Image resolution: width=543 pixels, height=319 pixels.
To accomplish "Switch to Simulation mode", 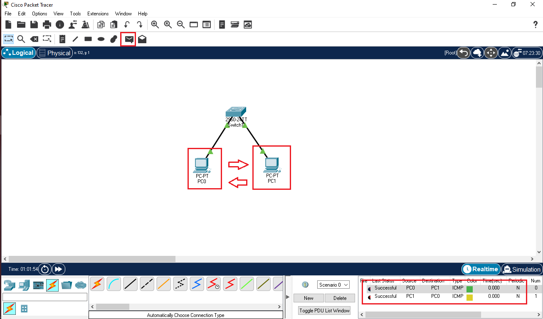I will (522, 269).
